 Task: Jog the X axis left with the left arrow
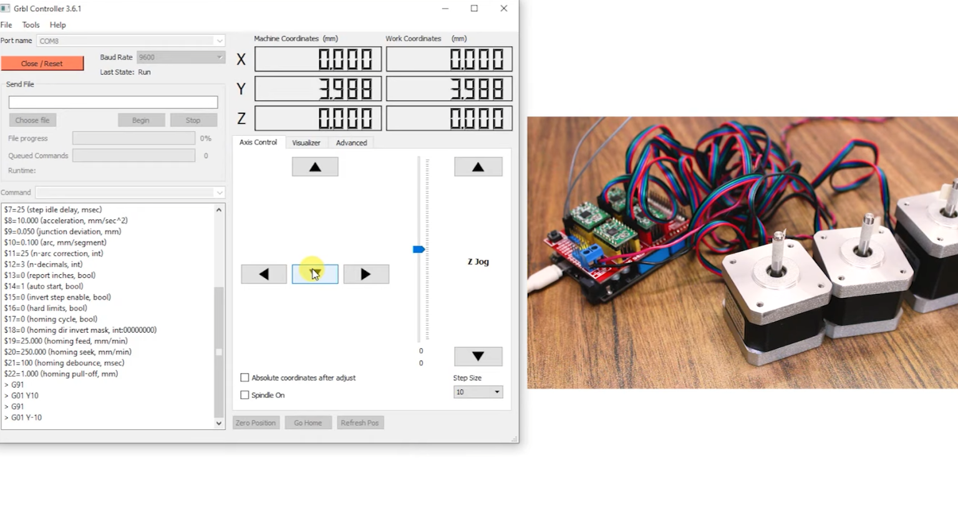pyautogui.click(x=263, y=274)
